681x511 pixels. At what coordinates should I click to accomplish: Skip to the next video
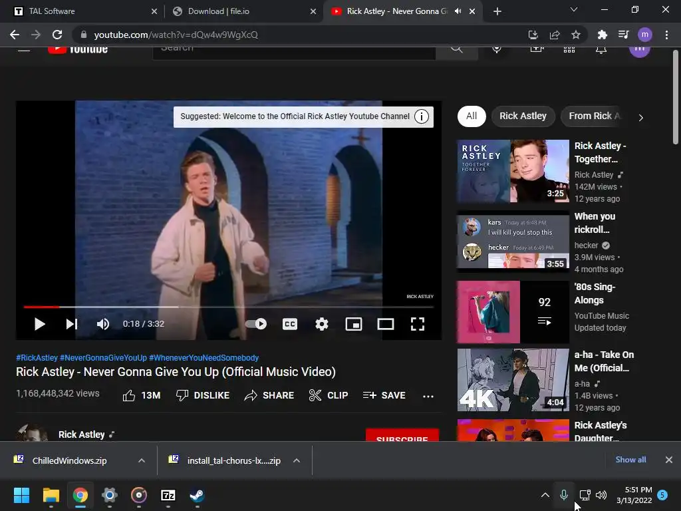[72, 324]
